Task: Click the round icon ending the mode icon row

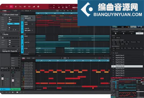Action: 38,6
